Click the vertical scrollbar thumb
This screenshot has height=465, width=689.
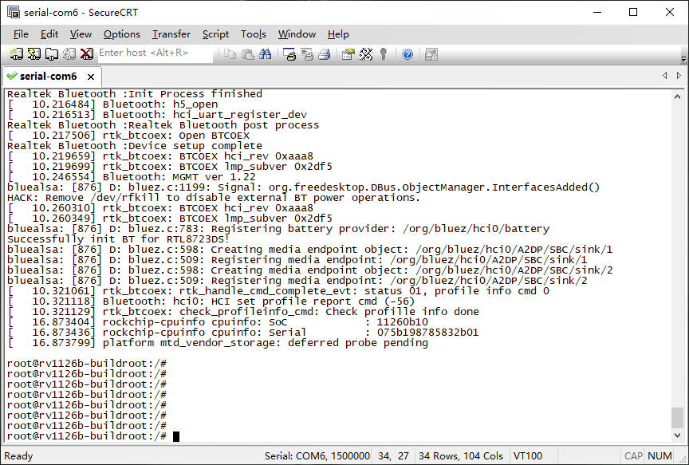[677, 417]
